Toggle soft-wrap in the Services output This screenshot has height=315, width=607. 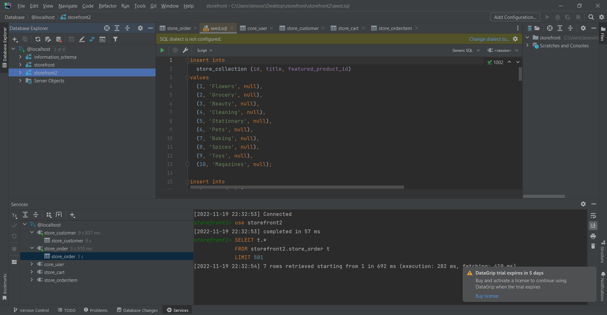pos(593,216)
